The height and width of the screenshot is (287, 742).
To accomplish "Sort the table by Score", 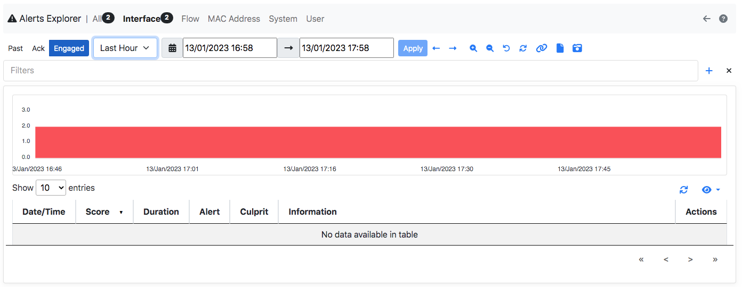I will (x=104, y=212).
